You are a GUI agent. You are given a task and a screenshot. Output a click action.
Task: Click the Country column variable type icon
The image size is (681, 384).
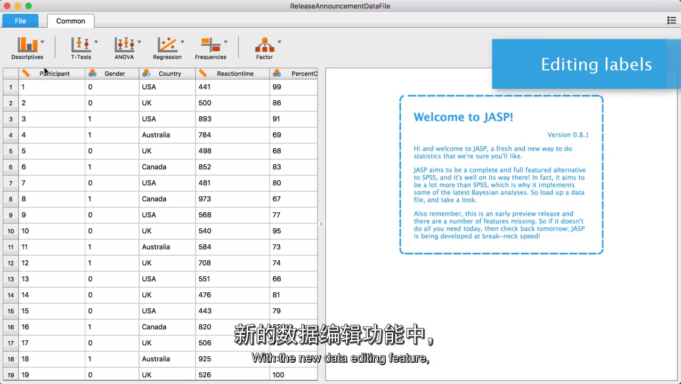(x=147, y=73)
